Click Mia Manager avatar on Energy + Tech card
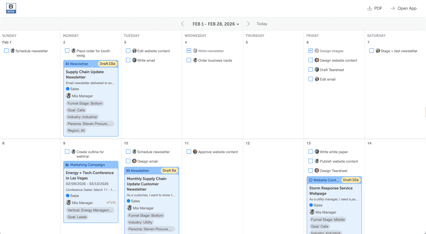 click(69, 203)
